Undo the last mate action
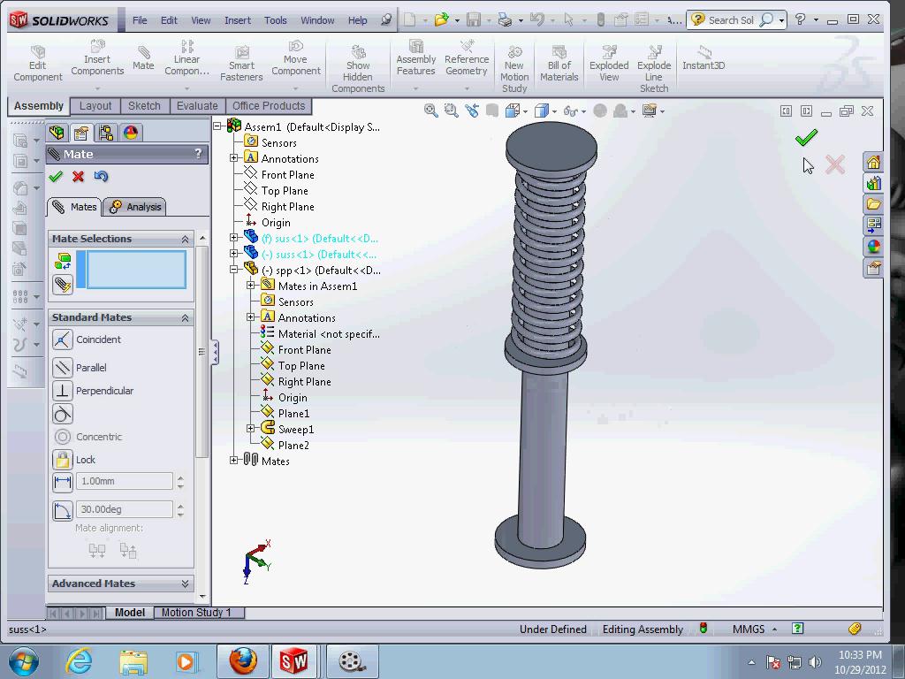The height and width of the screenshot is (679, 905). click(x=101, y=176)
